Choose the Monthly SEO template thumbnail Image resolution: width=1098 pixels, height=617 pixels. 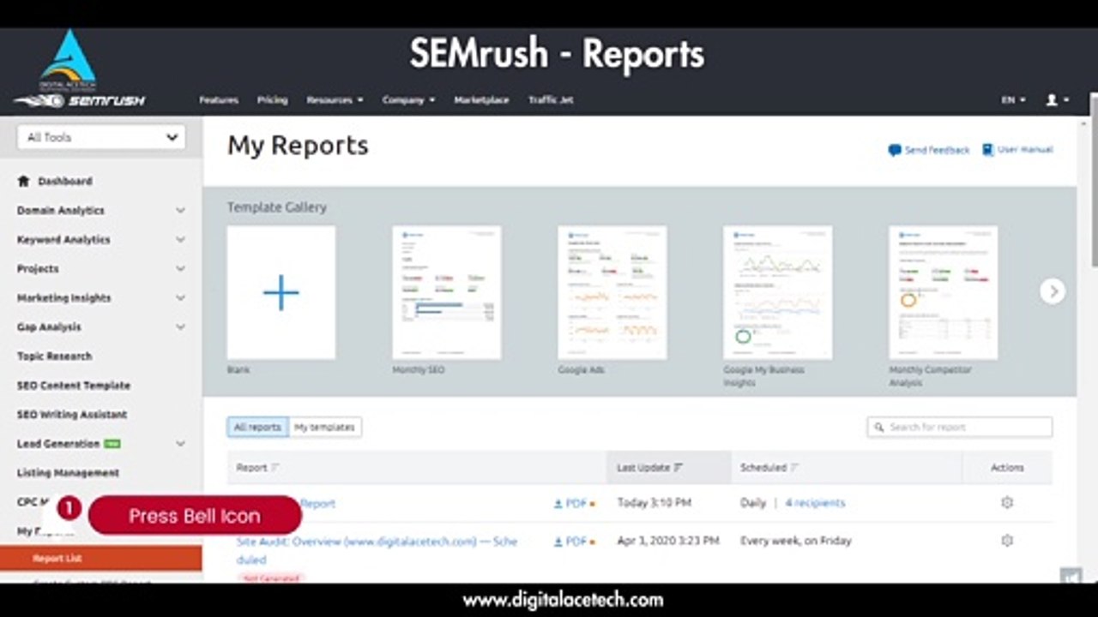447,292
